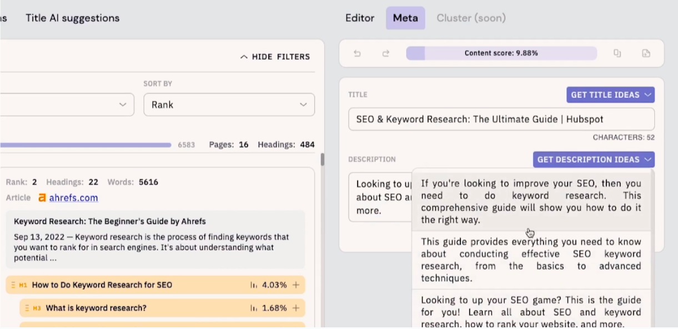Open the Get Description Ideas dropdown
Screen dimensions: 678x329
point(593,160)
